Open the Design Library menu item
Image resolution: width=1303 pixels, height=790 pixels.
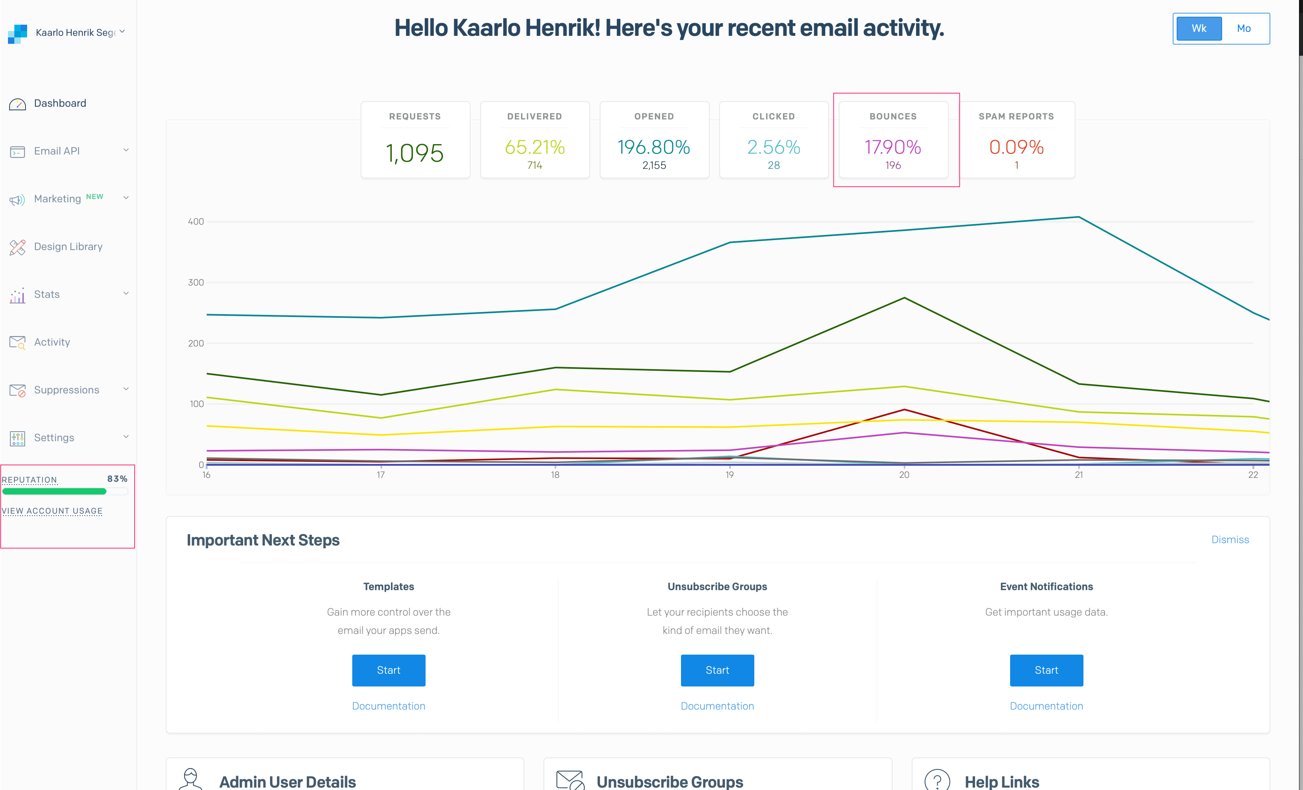pos(68,246)
